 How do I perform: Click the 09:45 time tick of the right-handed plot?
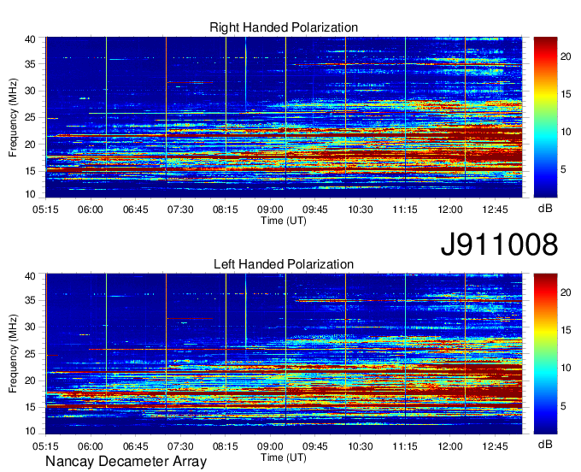pos(315,209)
